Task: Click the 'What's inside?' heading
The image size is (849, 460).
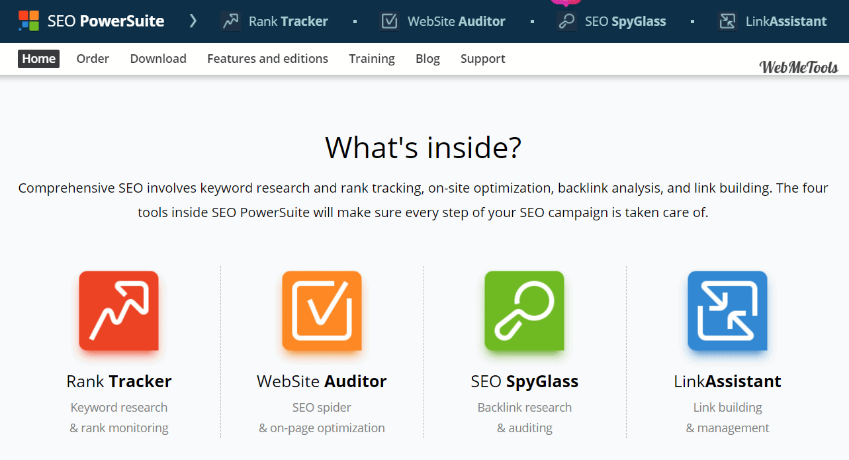Action: [424, 148]
